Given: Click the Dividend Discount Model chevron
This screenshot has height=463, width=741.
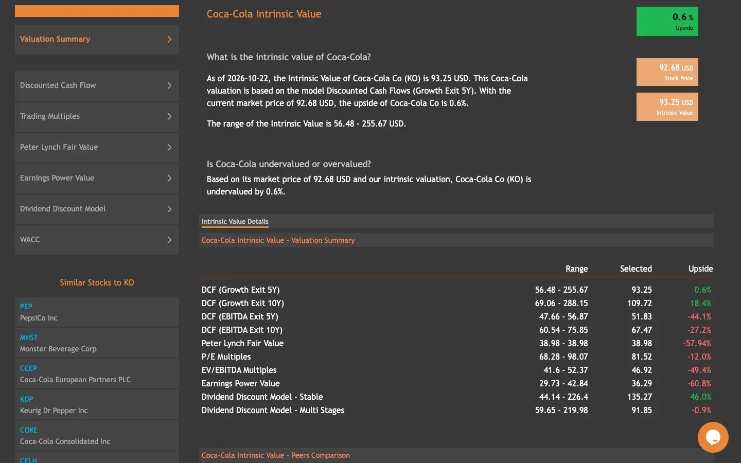Looking at the screenshot, I should tap(169, 209).
